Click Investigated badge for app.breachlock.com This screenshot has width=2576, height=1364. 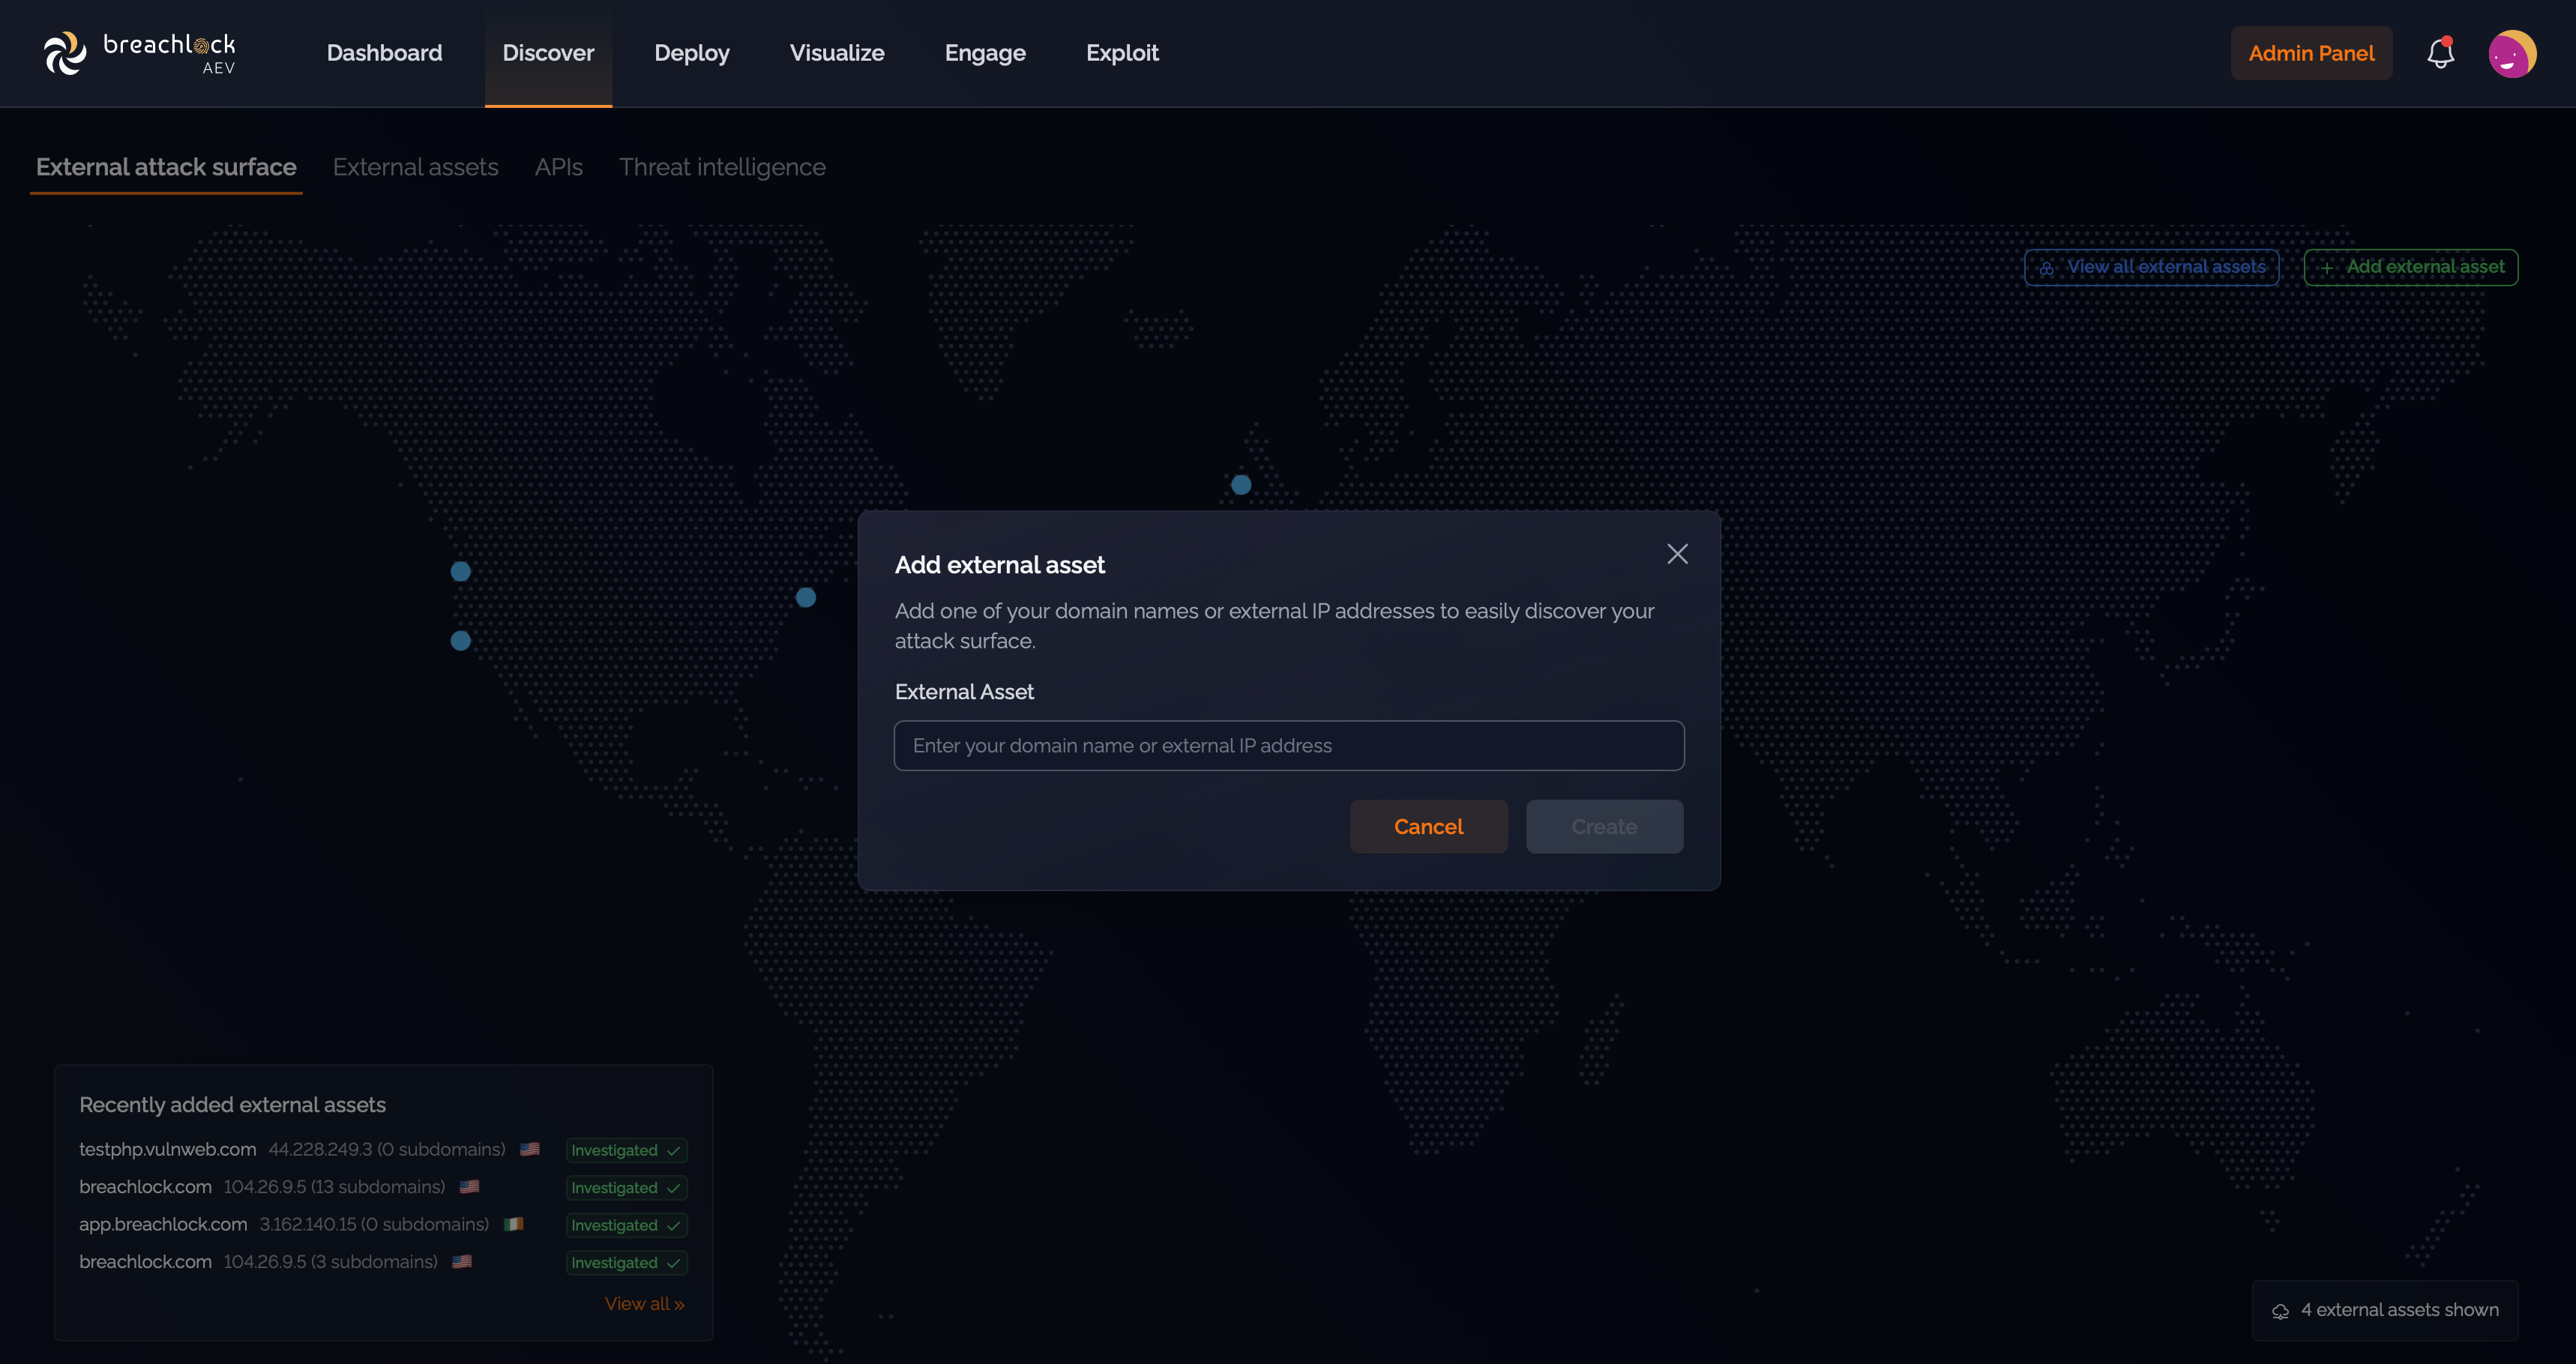pyautogui.click(x=626, y=1225)
